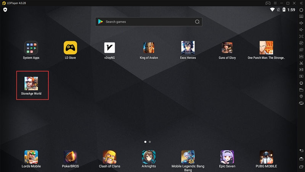The height and width of the screenshot is (172, 305).
Task: Open keyboard mapping in the sidebar
Action: [x=301, y=16]
